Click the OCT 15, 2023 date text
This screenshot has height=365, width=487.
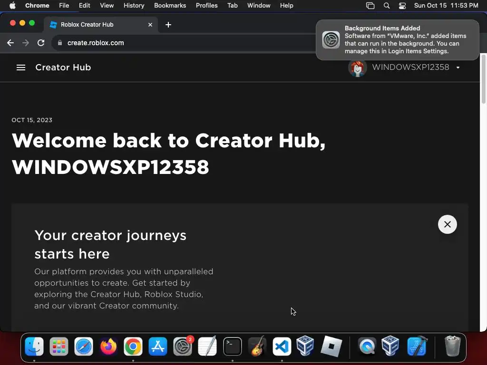(32, 120)
